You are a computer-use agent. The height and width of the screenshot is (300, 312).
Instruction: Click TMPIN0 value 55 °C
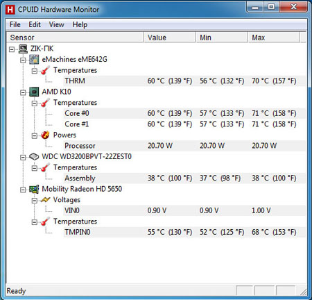(x=170, y=232)
